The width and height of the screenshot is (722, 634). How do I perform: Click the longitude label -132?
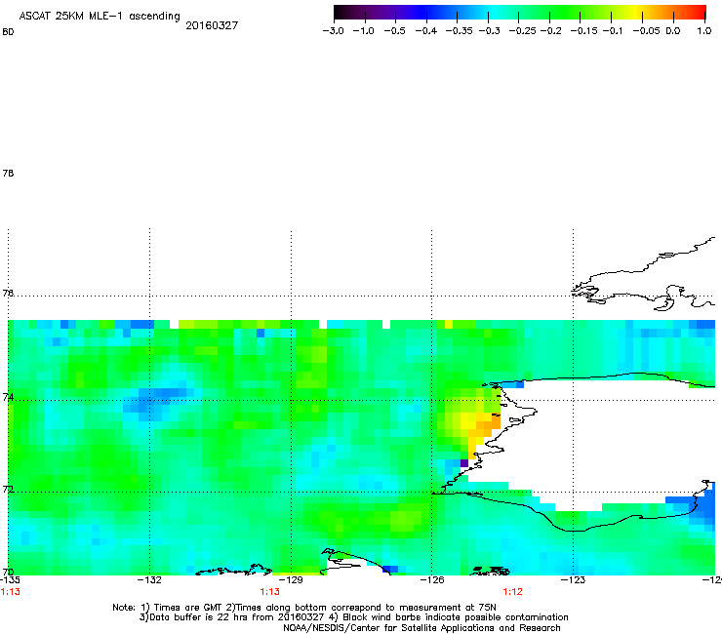149,580
